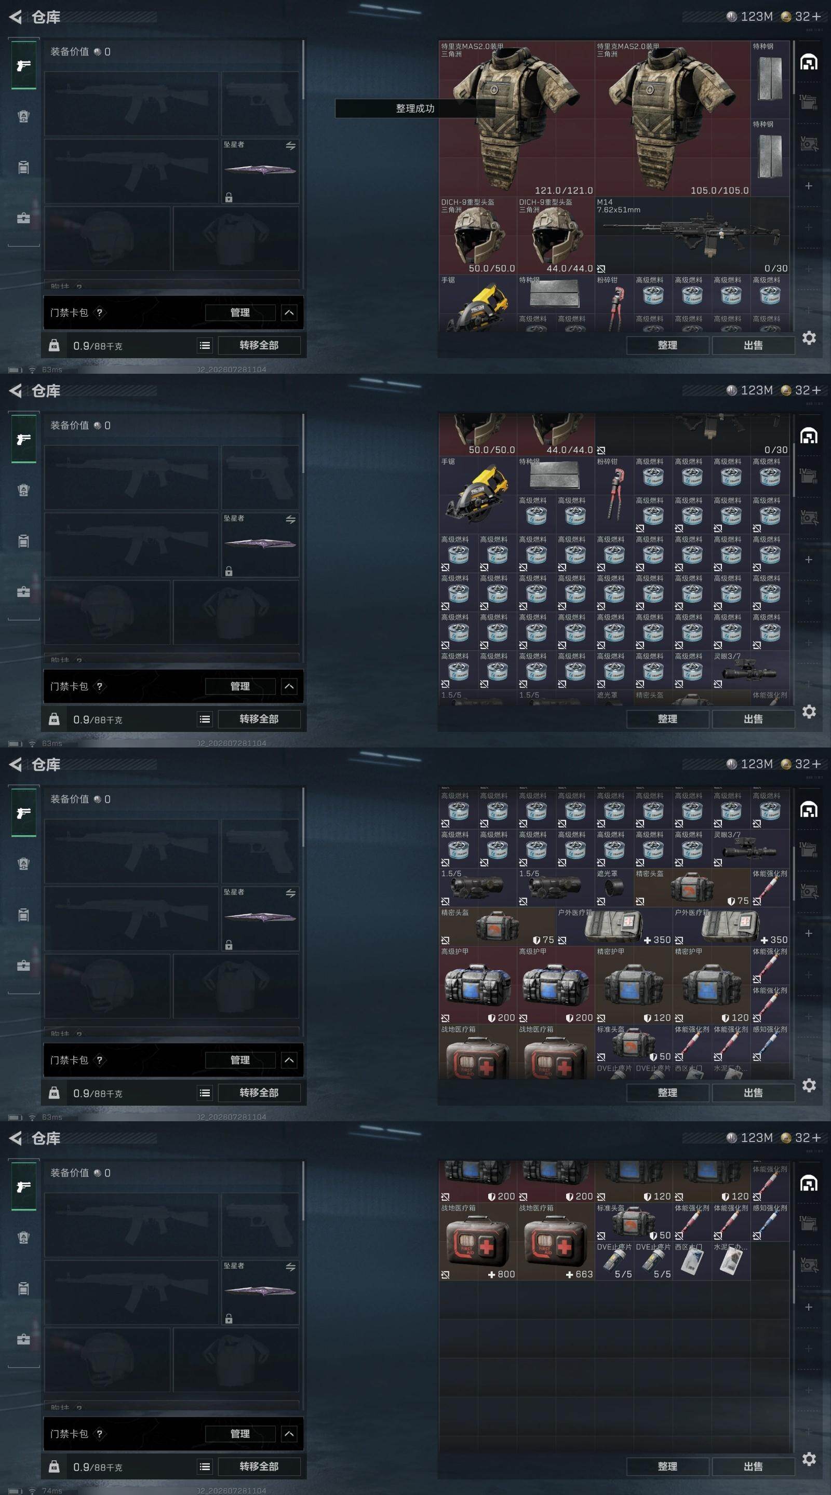Select main warehouse page icon on 整理成功 screen
Screen dimensions: 831x1495
click(809, 62)
